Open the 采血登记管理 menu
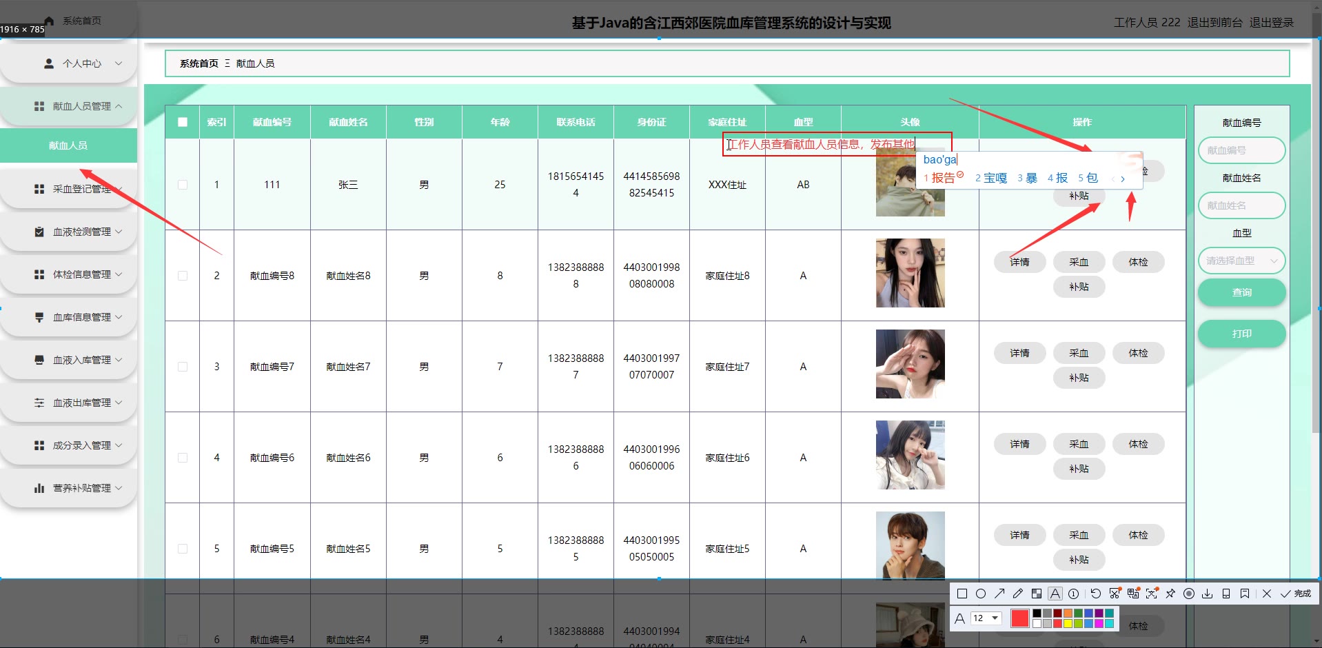Screen dimensions: 1322x648 pos(68,189)
